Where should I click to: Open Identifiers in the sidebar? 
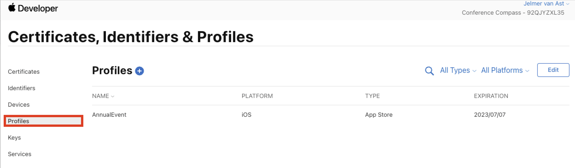pos(21,88)
